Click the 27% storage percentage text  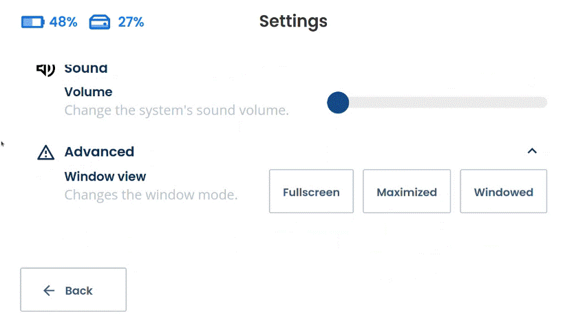[131, 22]
